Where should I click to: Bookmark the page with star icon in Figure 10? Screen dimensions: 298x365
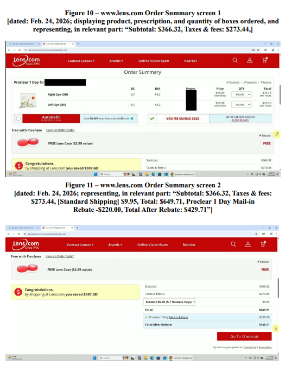pyautogui.click(x=258, y=50)
